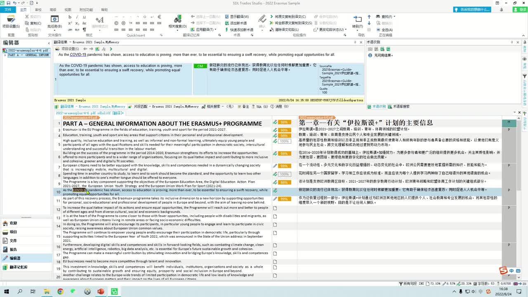Image resolution: width=528 pixels, height=297 pixels.
Task: Switch to the Advanced ribbon tab
Action: pyautogui.click(x=53, y=9)
